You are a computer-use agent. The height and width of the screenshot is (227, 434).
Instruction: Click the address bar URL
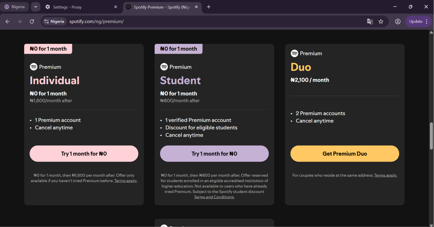[x=97, y=21]
